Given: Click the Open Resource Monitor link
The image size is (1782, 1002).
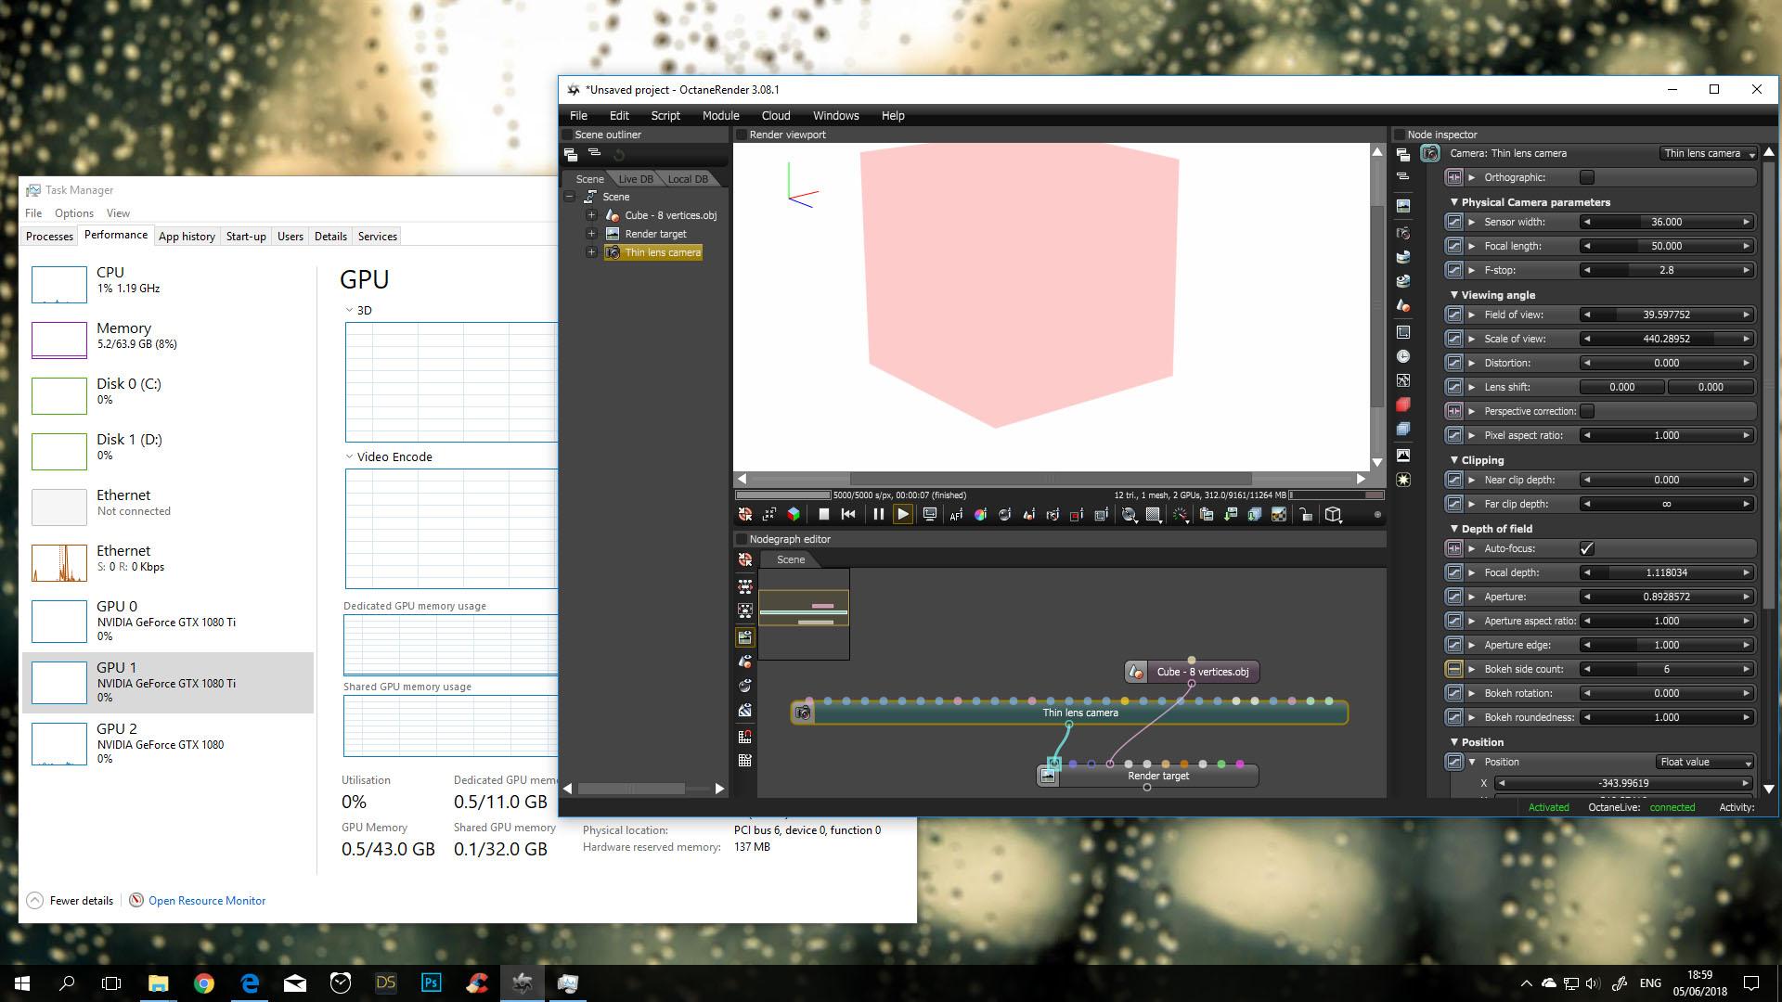Looking at the screenshot, I should click(x=206, y=901).
